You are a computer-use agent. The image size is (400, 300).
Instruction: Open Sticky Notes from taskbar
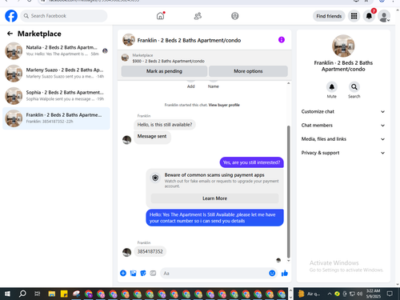point(64,294)
